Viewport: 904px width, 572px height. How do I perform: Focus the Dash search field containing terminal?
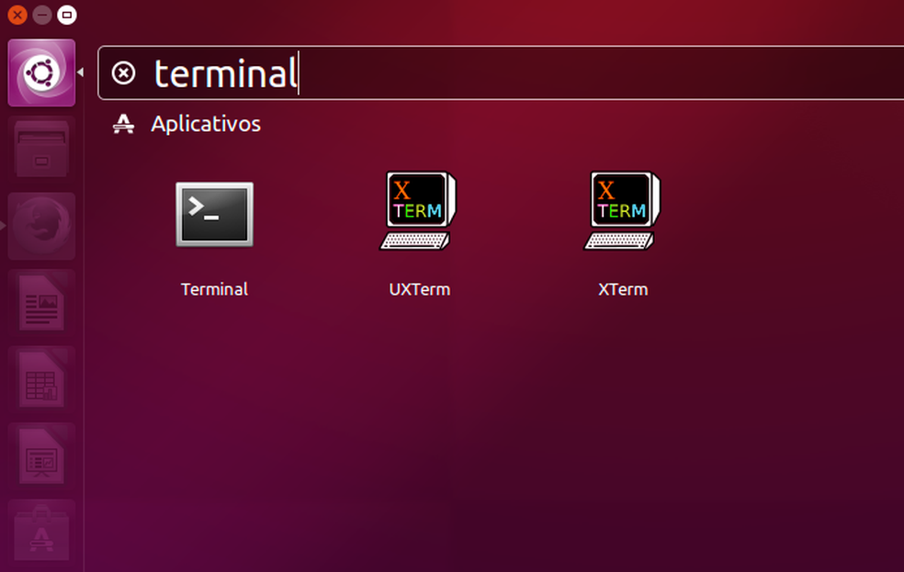click(501, 73)
